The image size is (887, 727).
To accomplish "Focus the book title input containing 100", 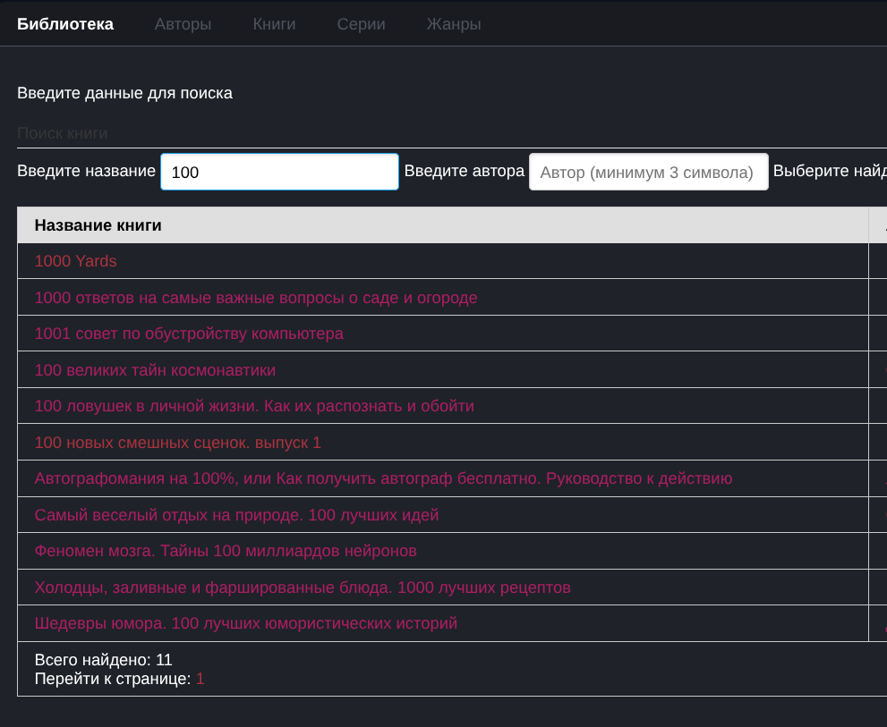I will point(279,172).
